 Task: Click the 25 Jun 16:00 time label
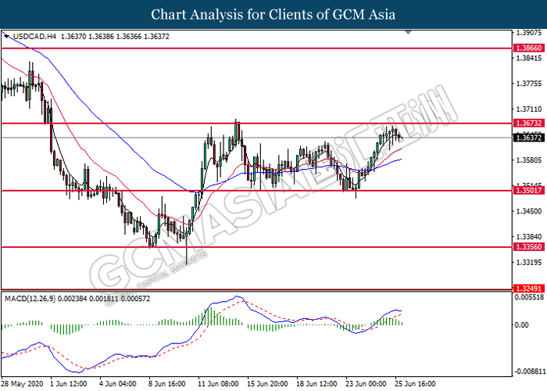[x=415, y=384]
